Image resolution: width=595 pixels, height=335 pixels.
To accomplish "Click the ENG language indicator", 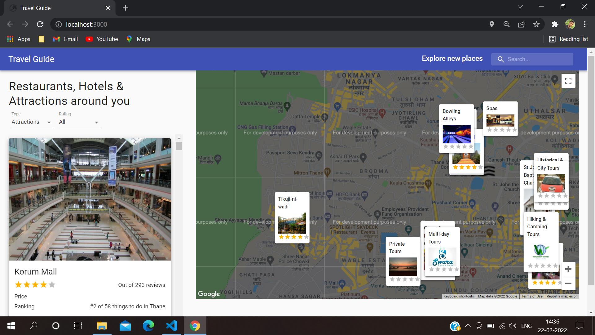I will [527, 326].
